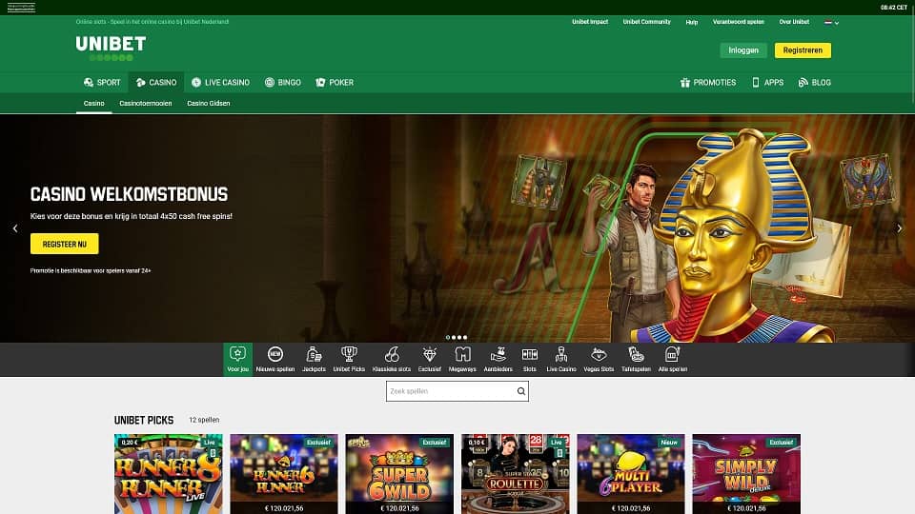Open the Bingo section

283,82
